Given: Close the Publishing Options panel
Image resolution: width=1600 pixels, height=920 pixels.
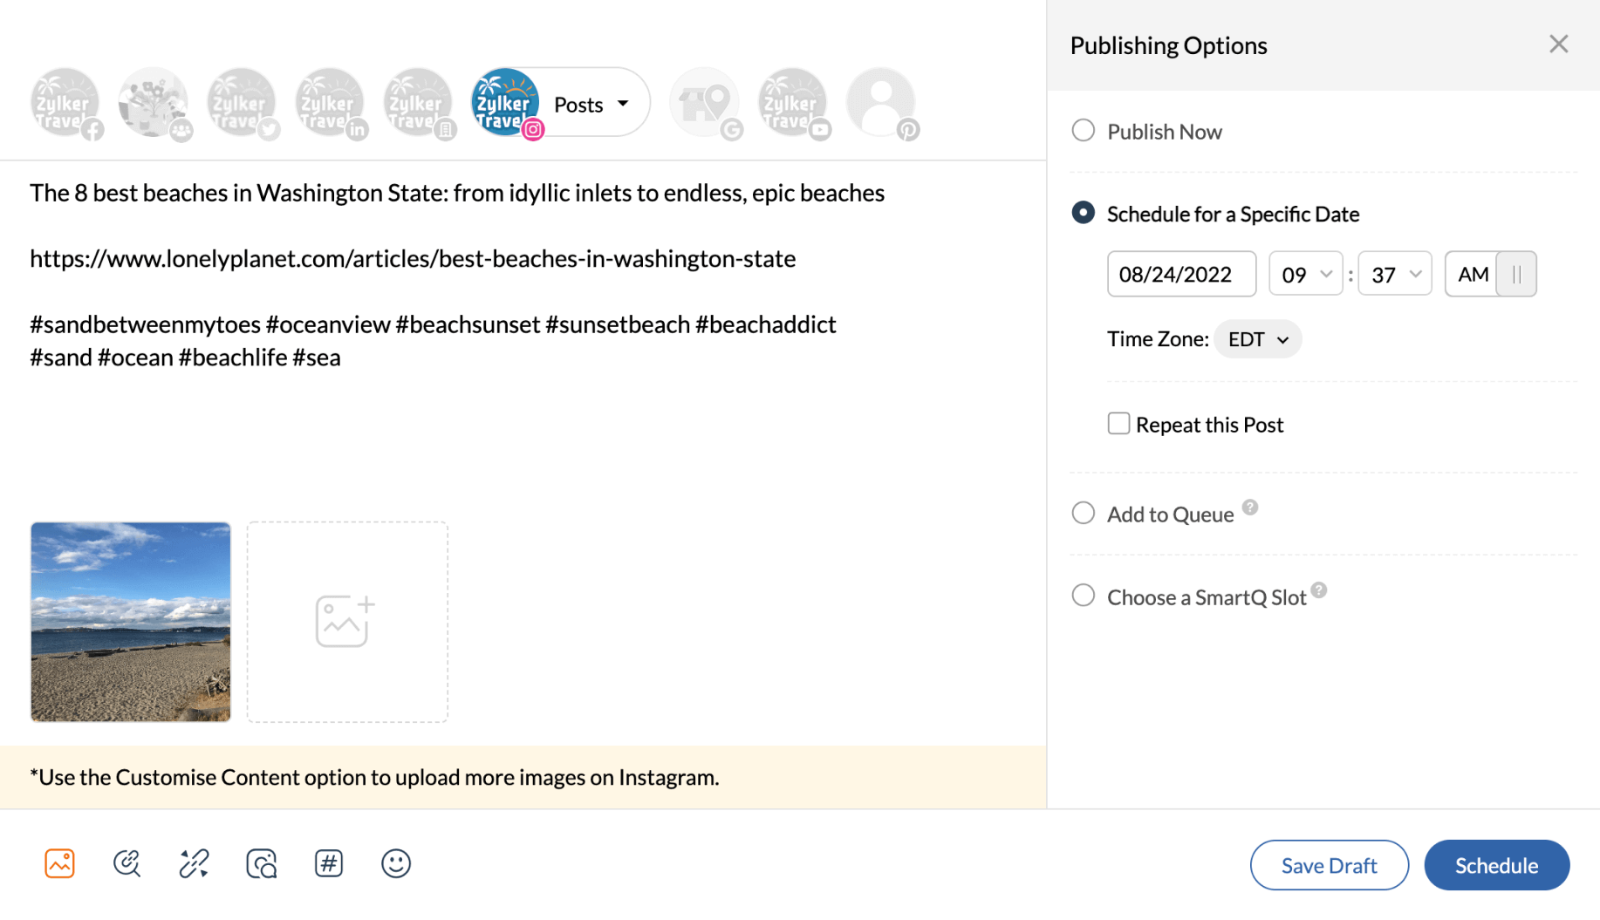Looking at the screenshot, I should click(1558, 44).
